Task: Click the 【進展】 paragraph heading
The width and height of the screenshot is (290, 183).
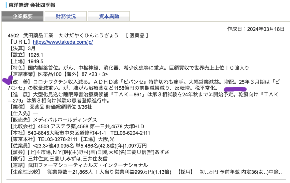Action: coord(20,95)
